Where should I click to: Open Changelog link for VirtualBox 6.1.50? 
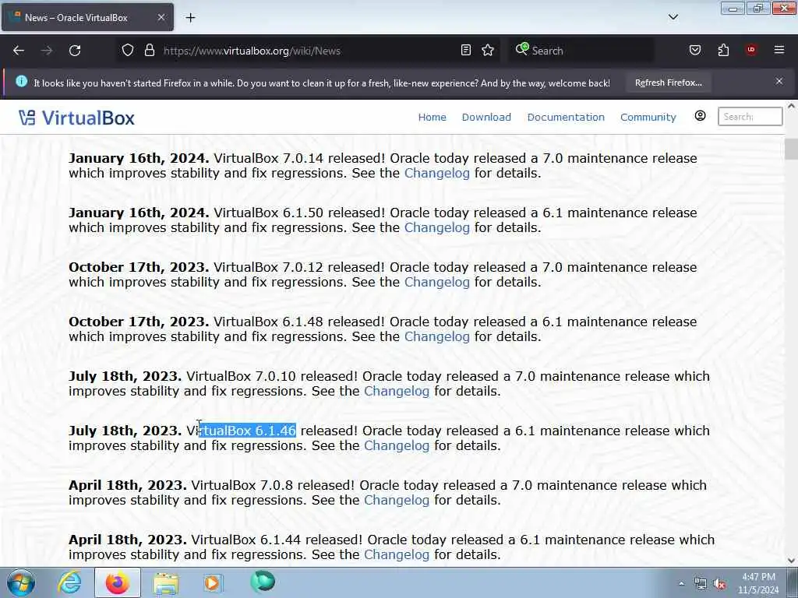coord(436,227)
